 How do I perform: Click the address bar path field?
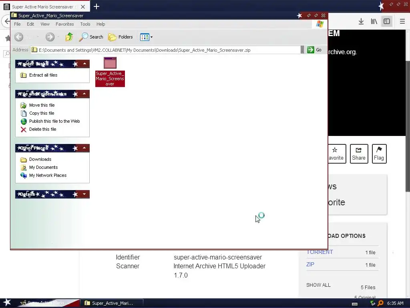click(165, 50)
